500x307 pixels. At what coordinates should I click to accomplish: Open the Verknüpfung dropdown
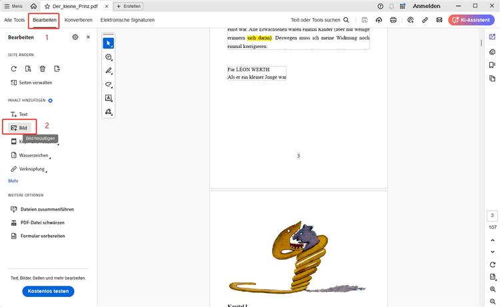click(29, 169)
